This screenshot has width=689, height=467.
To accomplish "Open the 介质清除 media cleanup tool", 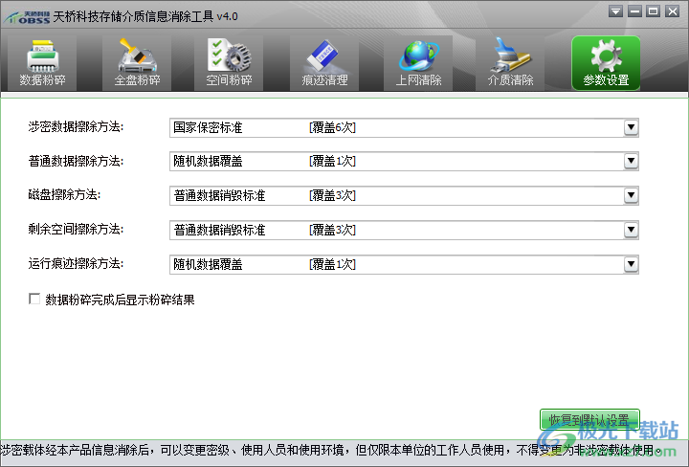I will (510, 63).
